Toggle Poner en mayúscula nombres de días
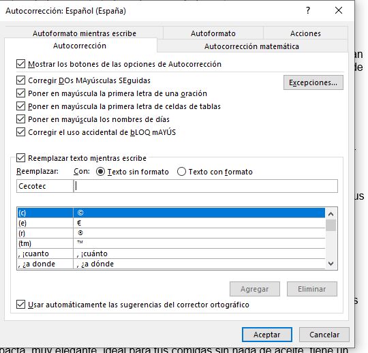 [x=20, y=119]
